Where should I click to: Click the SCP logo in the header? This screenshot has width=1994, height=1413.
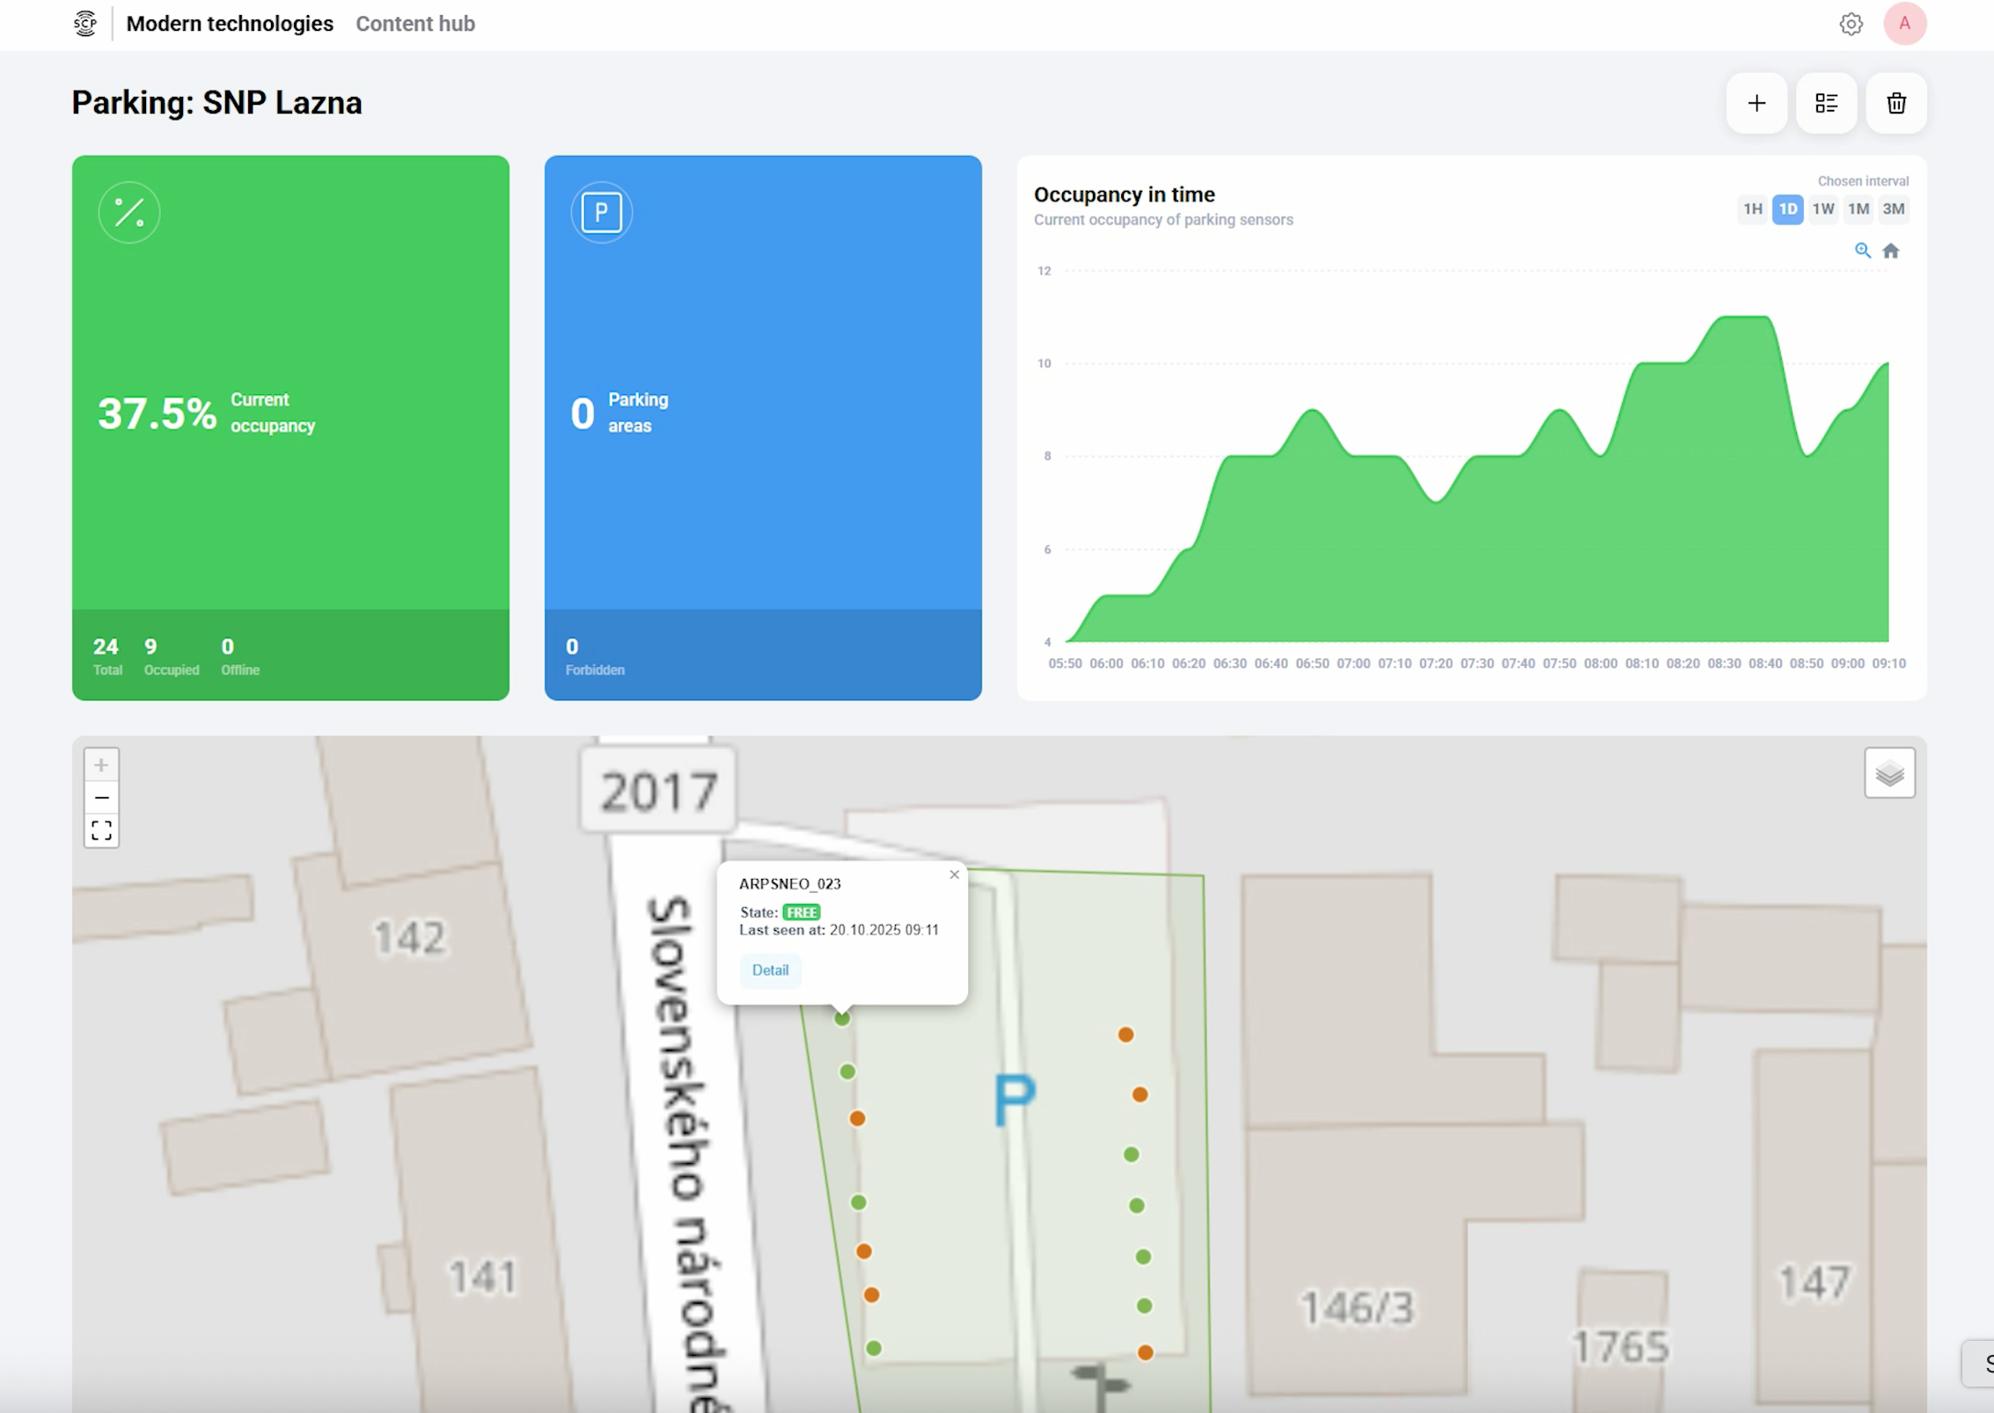[85, 23]
